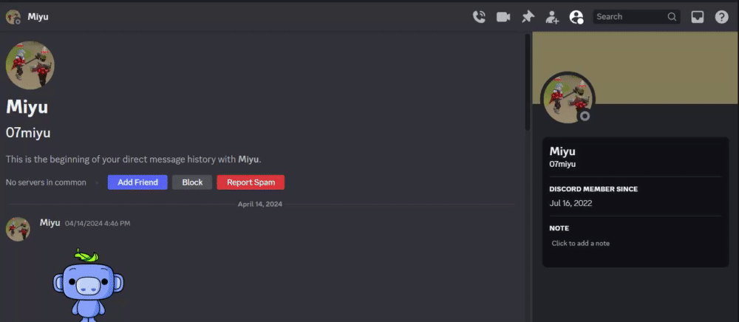This screenshot has height=322, width=739.
Task: Click the Report Spam button
Action: point(251,182)
